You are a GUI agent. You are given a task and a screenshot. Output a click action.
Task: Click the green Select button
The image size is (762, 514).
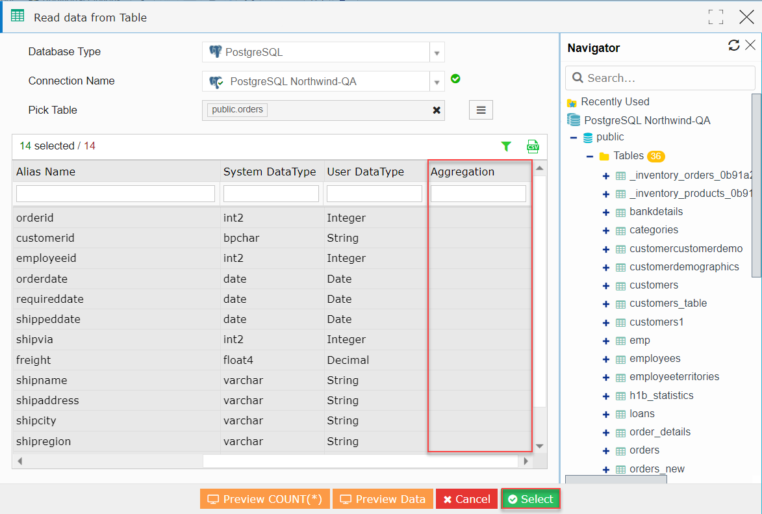click(x=530, y=499)
